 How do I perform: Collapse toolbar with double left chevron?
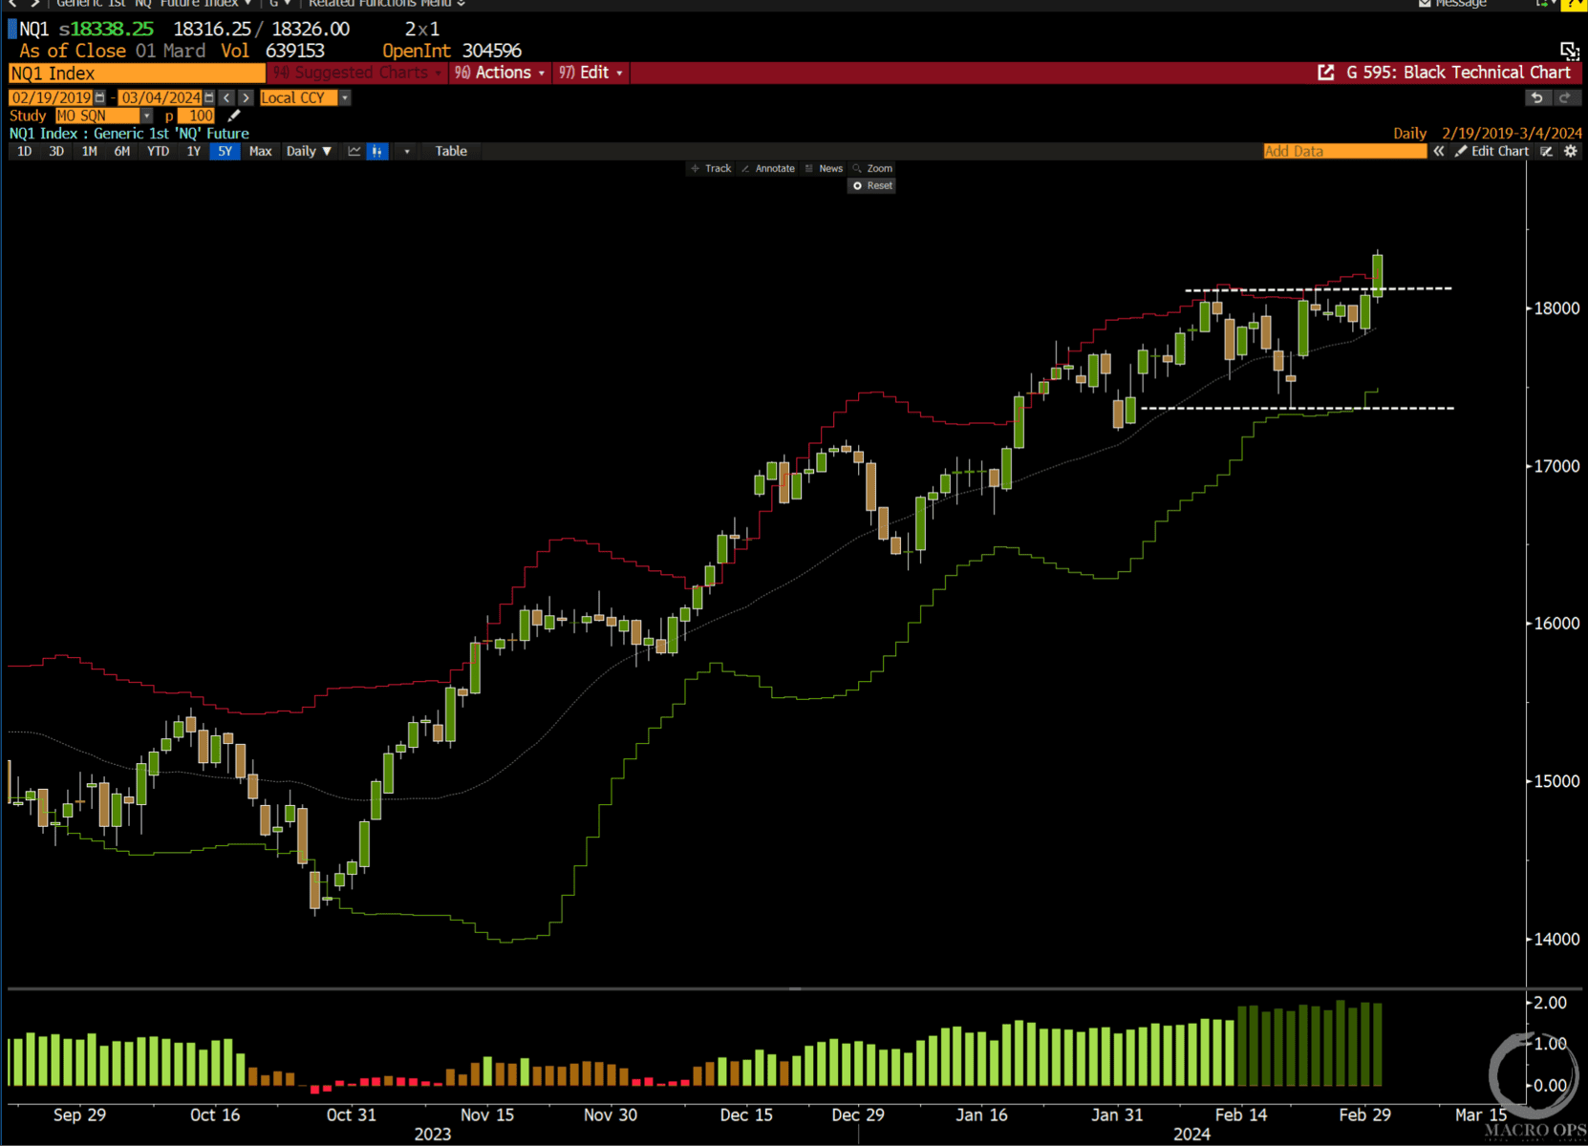click(1439, 151)
